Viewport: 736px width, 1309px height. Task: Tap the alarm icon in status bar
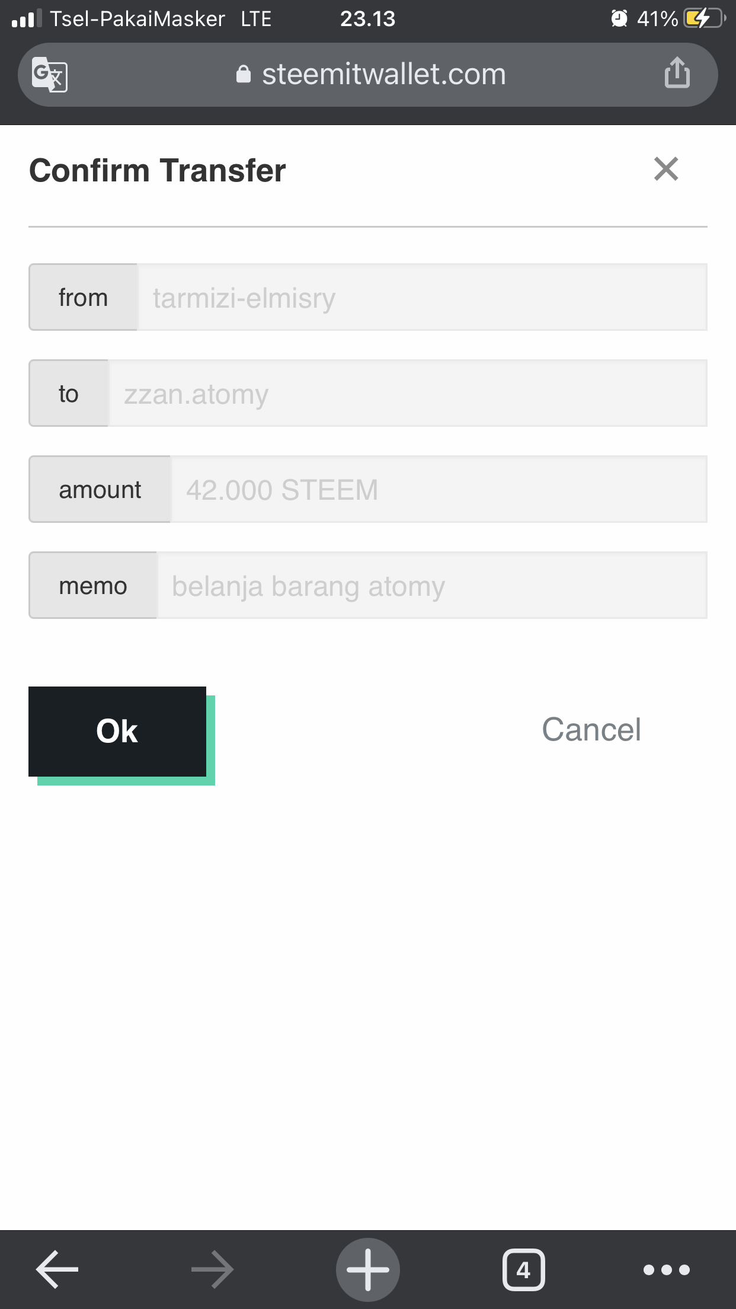pos(619,18)
